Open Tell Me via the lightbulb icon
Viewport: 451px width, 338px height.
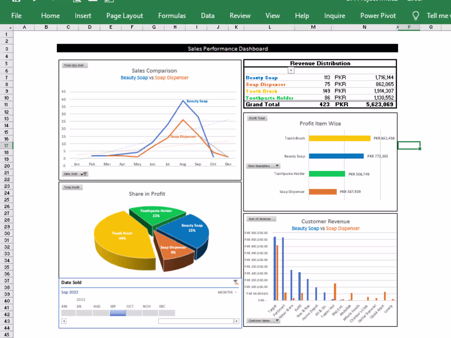416,16
